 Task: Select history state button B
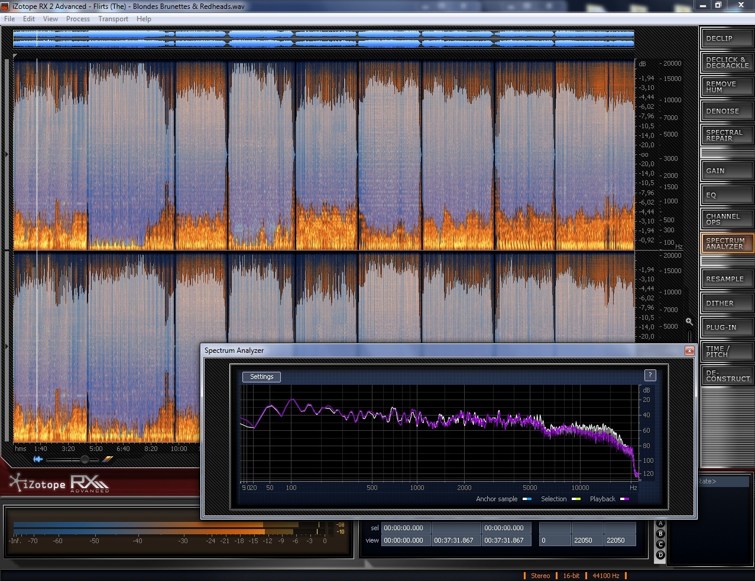pos(660,534)
